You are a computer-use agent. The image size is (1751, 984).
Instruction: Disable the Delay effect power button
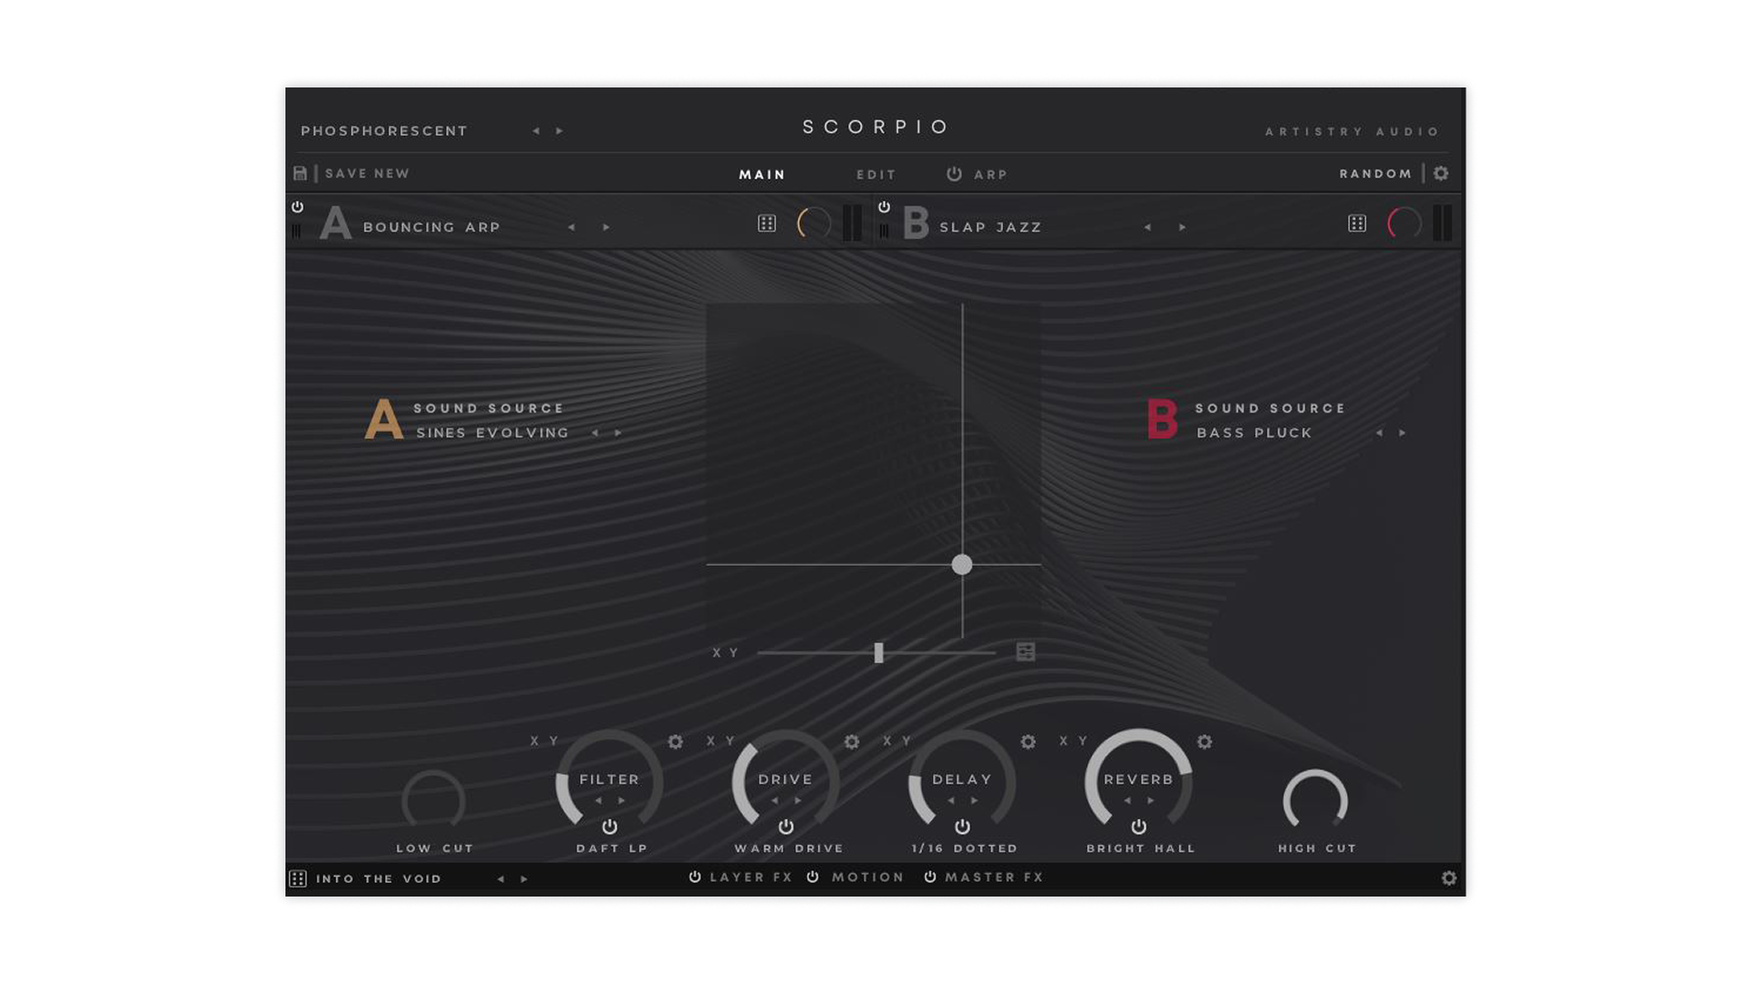(x=962, y=826)
